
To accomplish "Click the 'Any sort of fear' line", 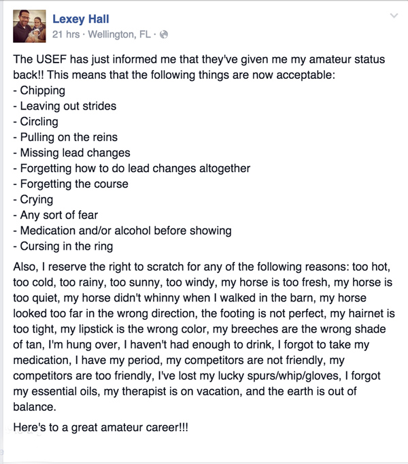I will point(55,215).
